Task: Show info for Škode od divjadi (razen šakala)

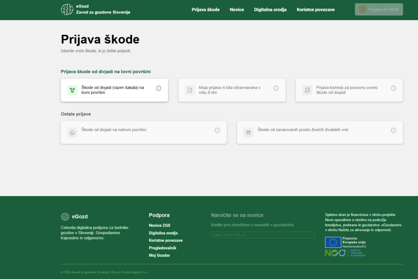Action: [x=159, y=88]
